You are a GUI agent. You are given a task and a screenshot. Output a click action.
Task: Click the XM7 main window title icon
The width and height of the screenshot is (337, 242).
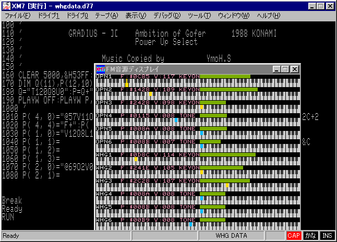[x=6, y=6]
